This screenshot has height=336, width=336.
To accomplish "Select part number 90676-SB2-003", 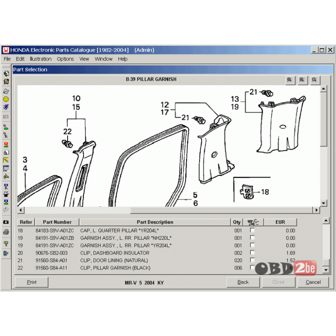I will [x=51, y=253].
